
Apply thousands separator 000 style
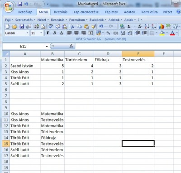tap(116, 33)
